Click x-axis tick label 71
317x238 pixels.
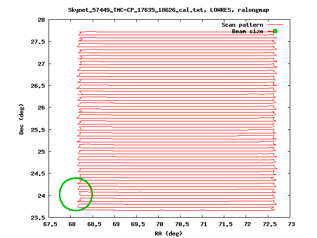pyautogui.click(x=204, y=224)
